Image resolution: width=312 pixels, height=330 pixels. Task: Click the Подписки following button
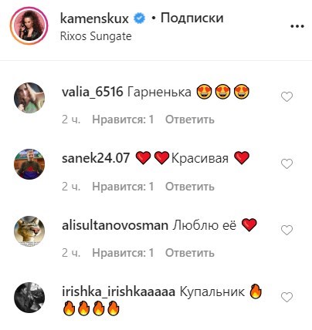tap(192, 18)
